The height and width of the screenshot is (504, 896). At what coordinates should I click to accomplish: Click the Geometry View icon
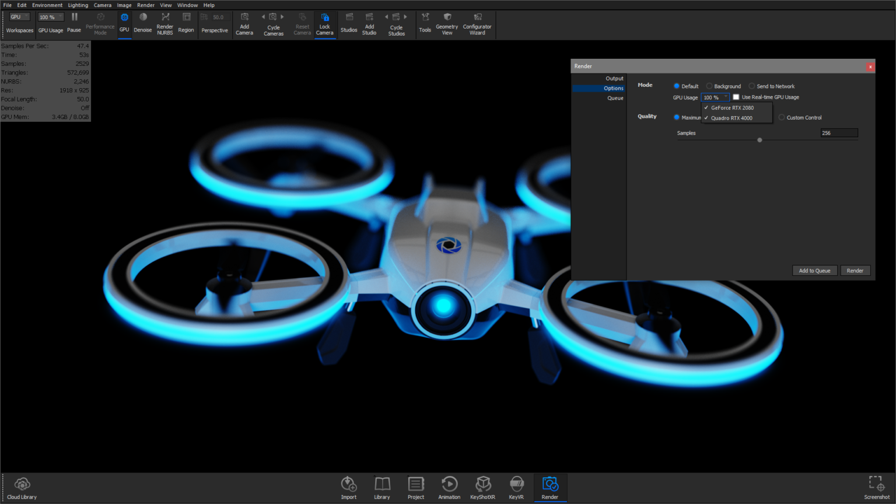pyautogui.click(x=447, y=24)
